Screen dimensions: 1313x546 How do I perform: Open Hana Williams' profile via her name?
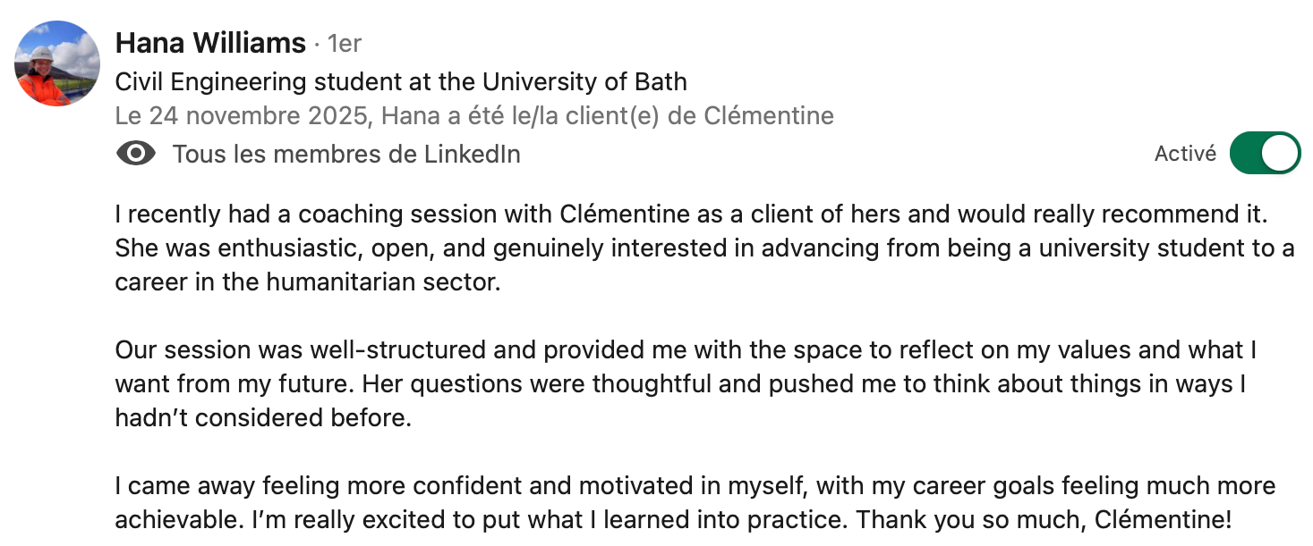210,43
